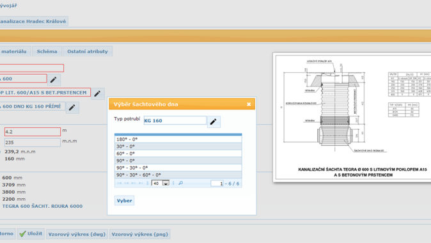Screen dimensions: 431x243
Task: Click TEGRA 600 ŠACHT. ROURA 6000 link
Action: click(42, 206)
